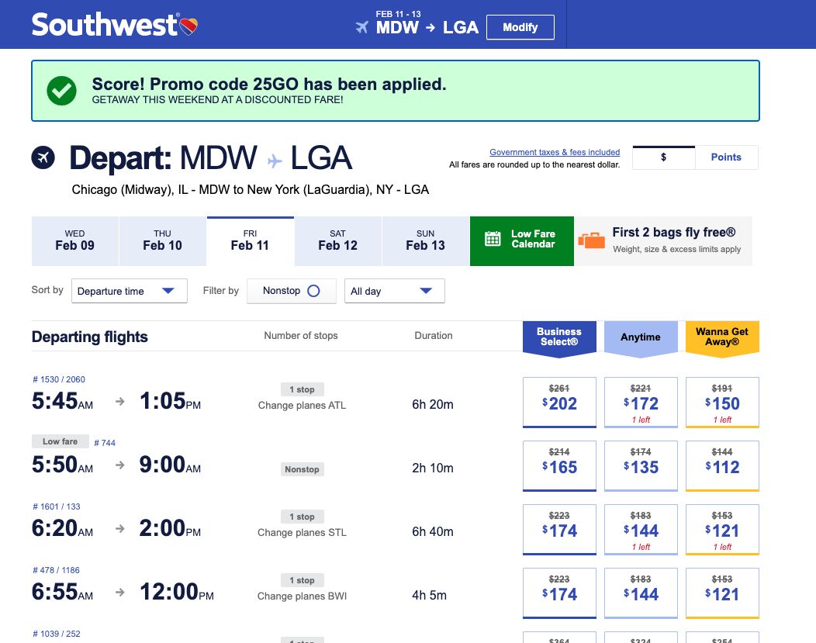This screenshot has height=643, width=816.
Task: Click the Wanna Get Away fare header
Action: pyautogui.click(x=721, y=337)
